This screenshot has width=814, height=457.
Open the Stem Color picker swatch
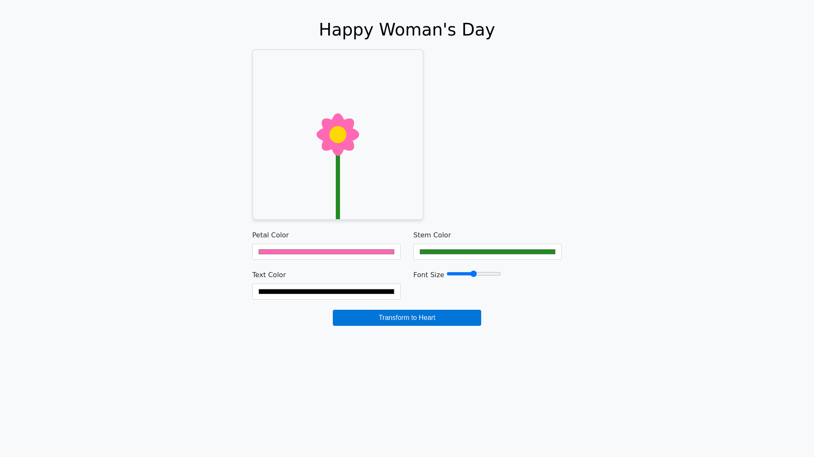click(x=488, y=252)
